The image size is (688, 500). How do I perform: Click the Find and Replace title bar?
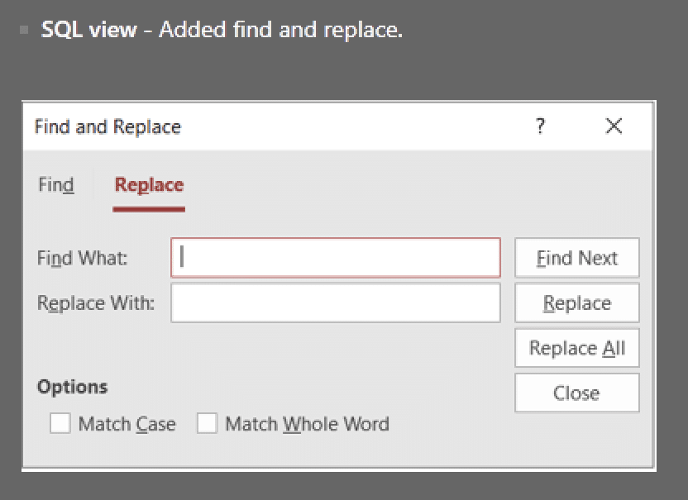point(107,126)
